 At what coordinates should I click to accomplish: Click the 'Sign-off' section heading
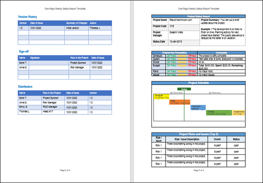tap(24, 51)
